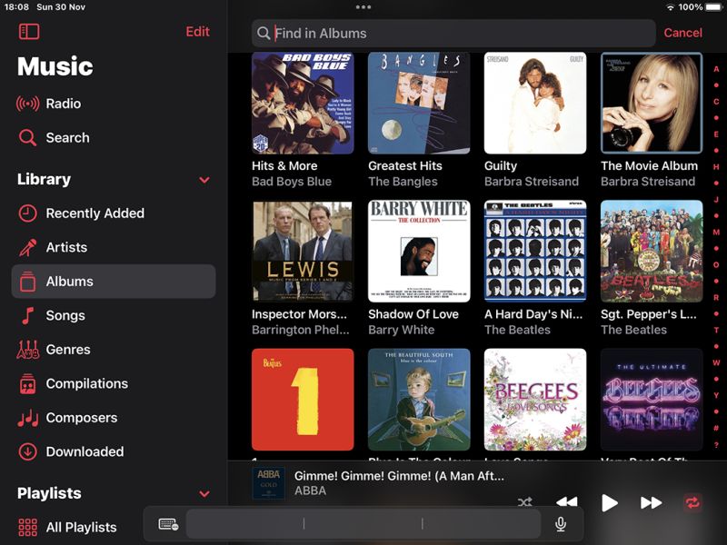Open The Ultimate Bee Gees album
The height and width of the screenshot is (545, 727).
tap(652, 400)
